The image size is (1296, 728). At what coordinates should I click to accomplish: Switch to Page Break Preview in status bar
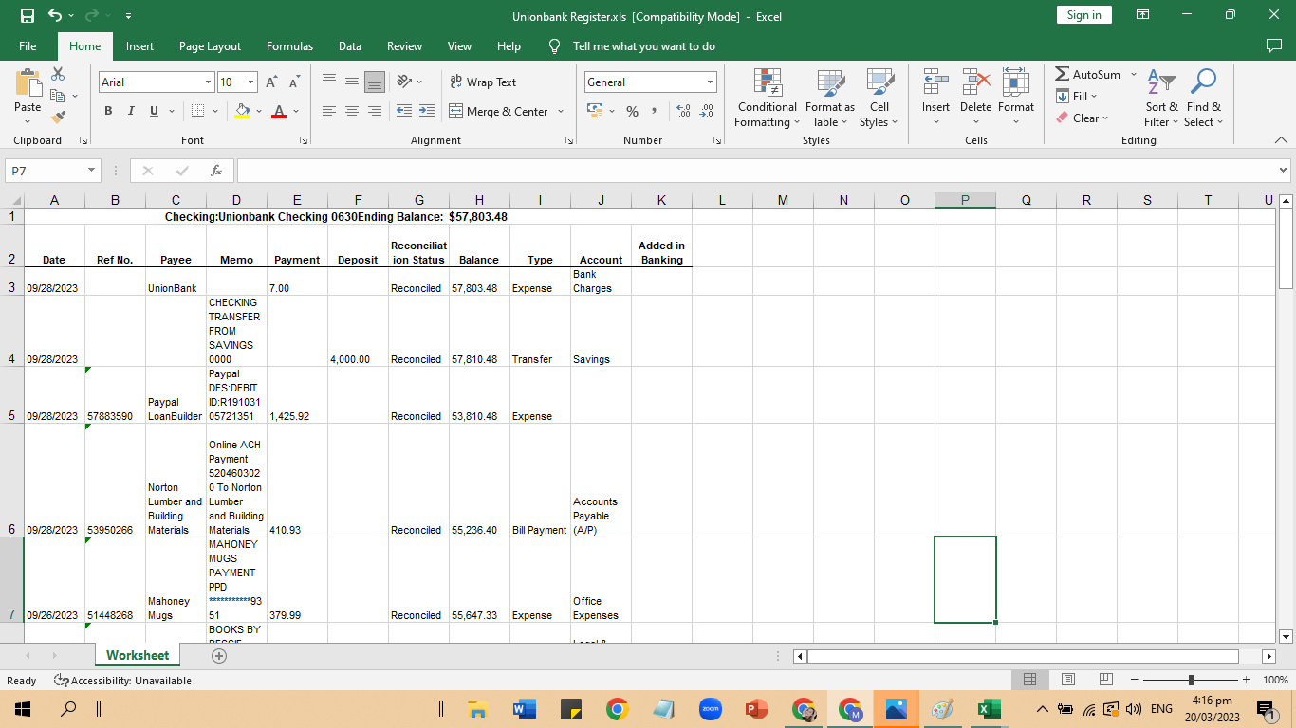tap(1105, 680)
